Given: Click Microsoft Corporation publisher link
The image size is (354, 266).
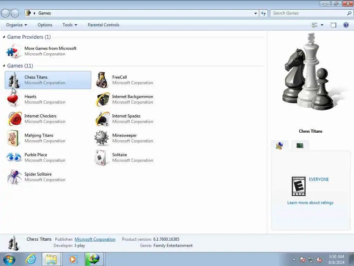Looking at the screenshot, I should click(95, 239).
